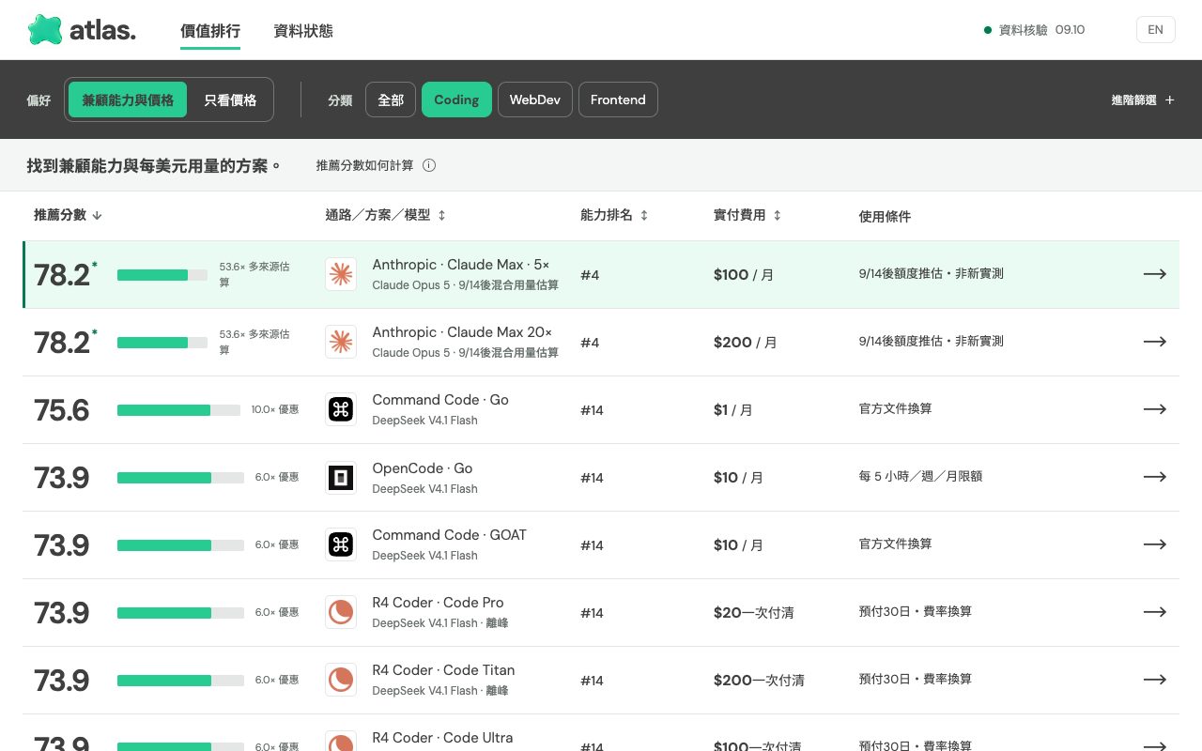
Task: Click the Command Code · Go logo icon
Action: (x=341, y=409)
